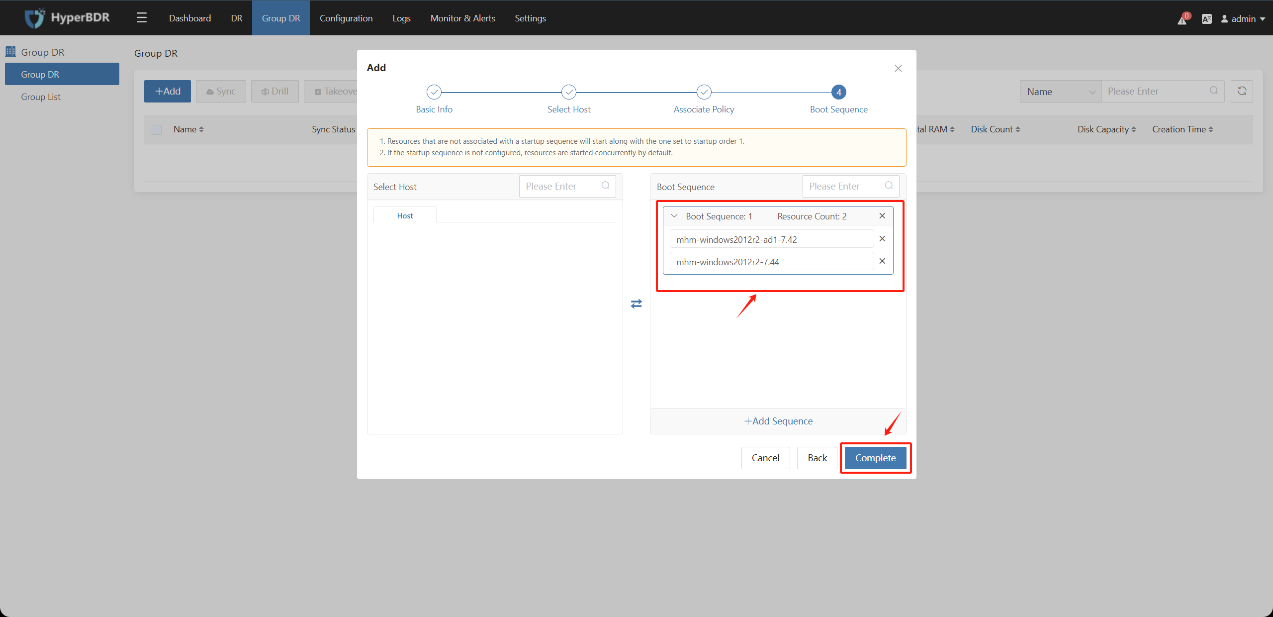This screenshot has height=617, width=1273.
Task: Switch language with the translate icon
Action: point(1207,19)
